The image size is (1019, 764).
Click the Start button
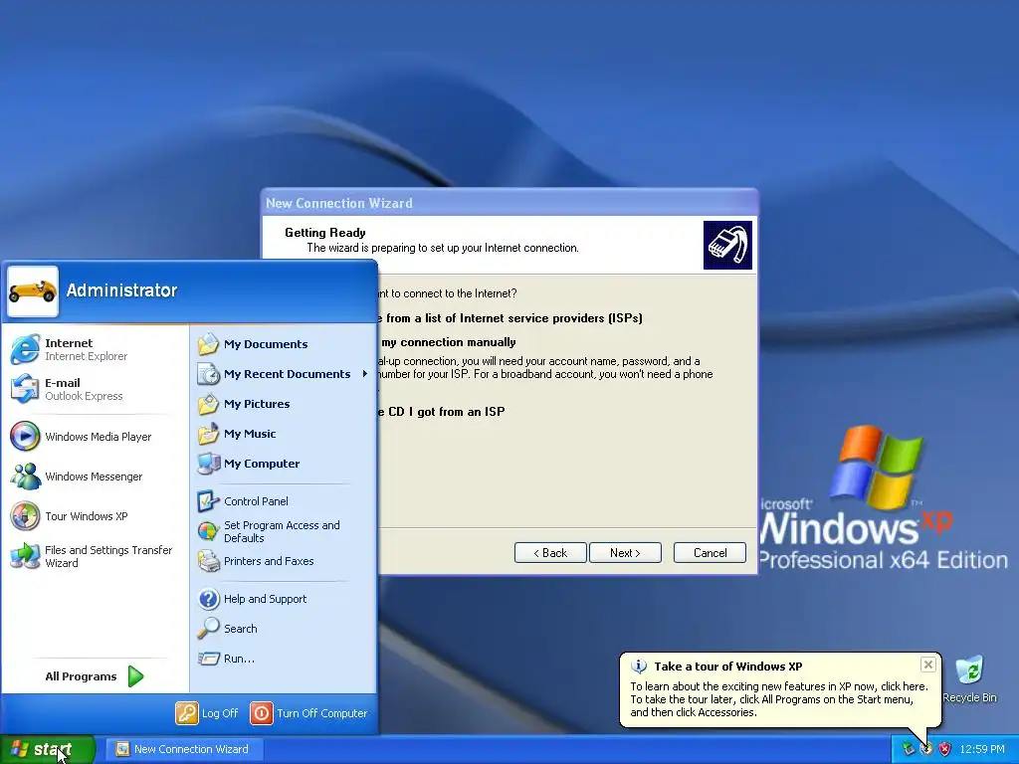tap(48, 749)
